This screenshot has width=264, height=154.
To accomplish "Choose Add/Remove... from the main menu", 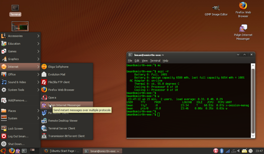I will [20, 100].
